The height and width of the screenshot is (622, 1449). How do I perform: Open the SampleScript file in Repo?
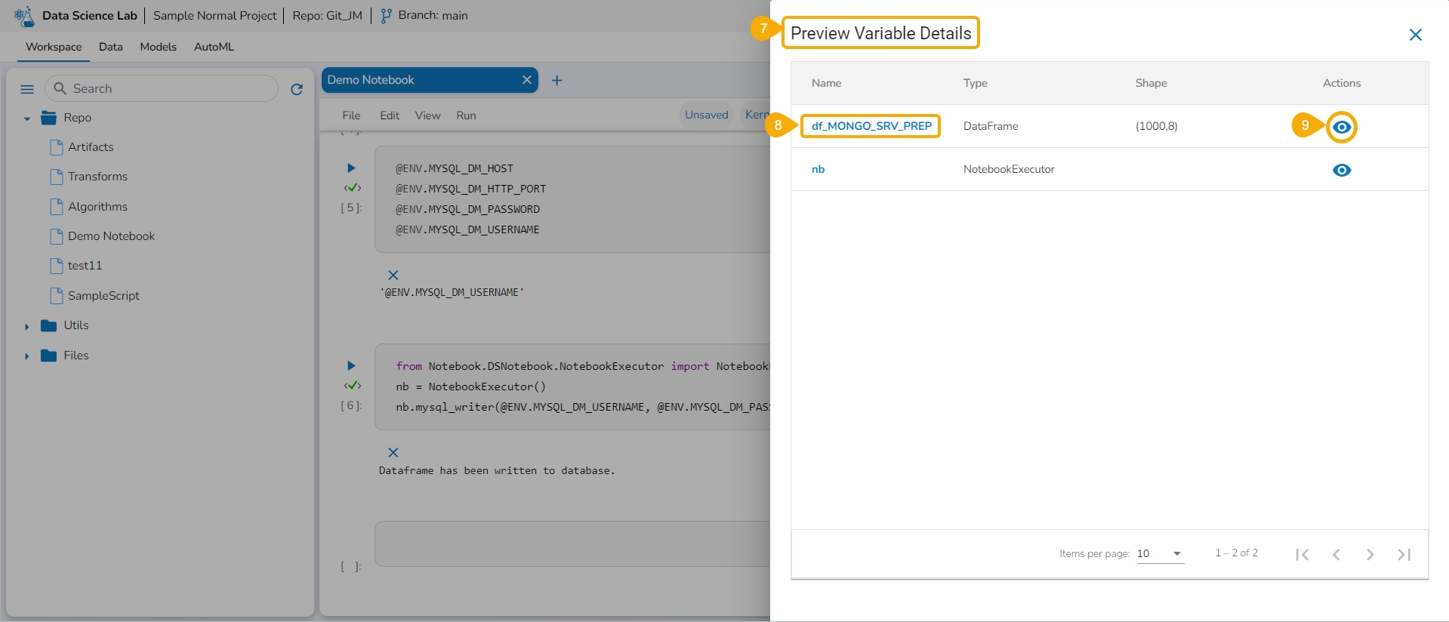coord(103,296)
